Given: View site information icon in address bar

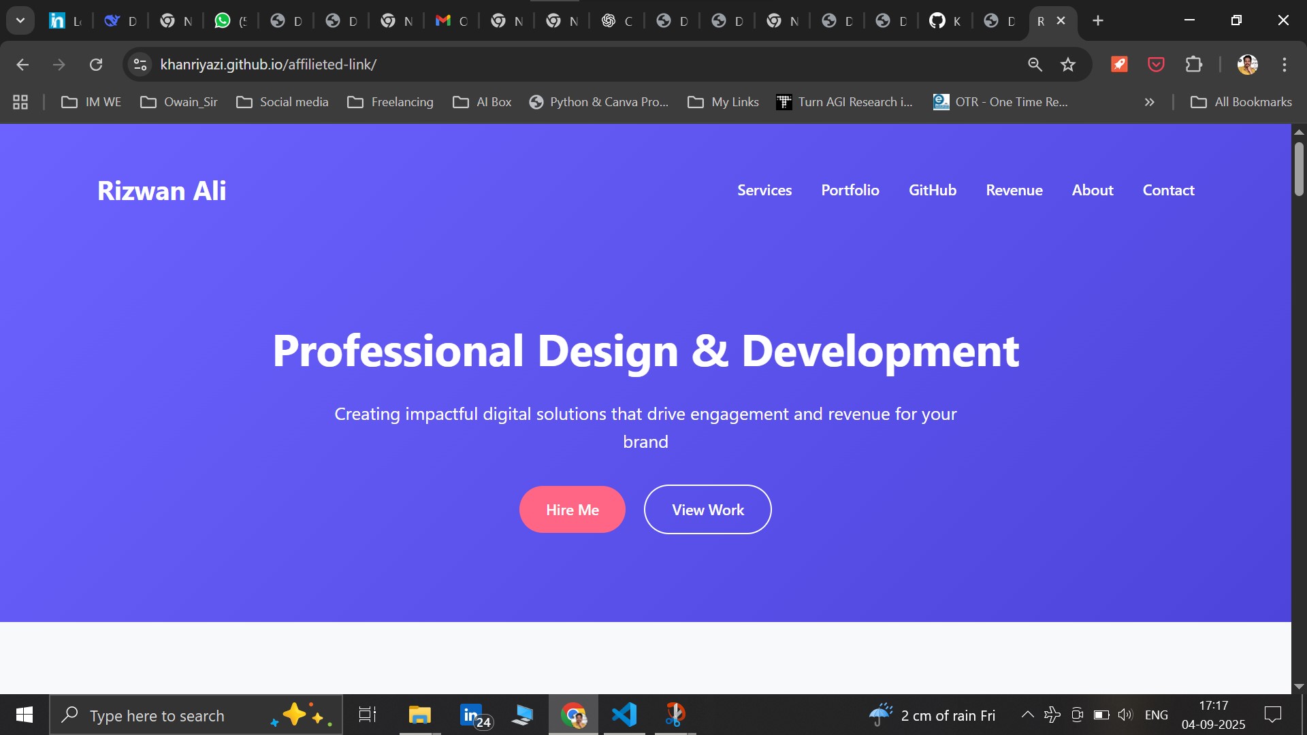Looking at the screenshot, I should click(140, 65).
